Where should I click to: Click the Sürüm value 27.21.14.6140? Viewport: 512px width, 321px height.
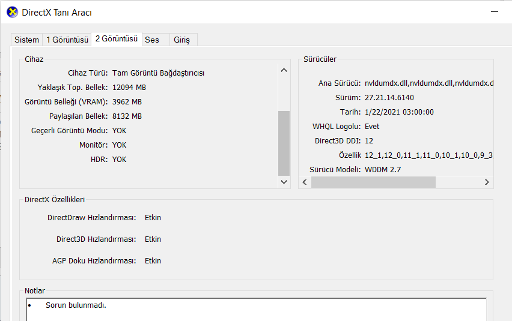coord(389,98)
